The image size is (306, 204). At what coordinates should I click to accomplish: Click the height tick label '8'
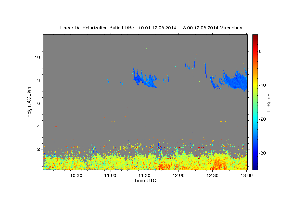(39, 80)
